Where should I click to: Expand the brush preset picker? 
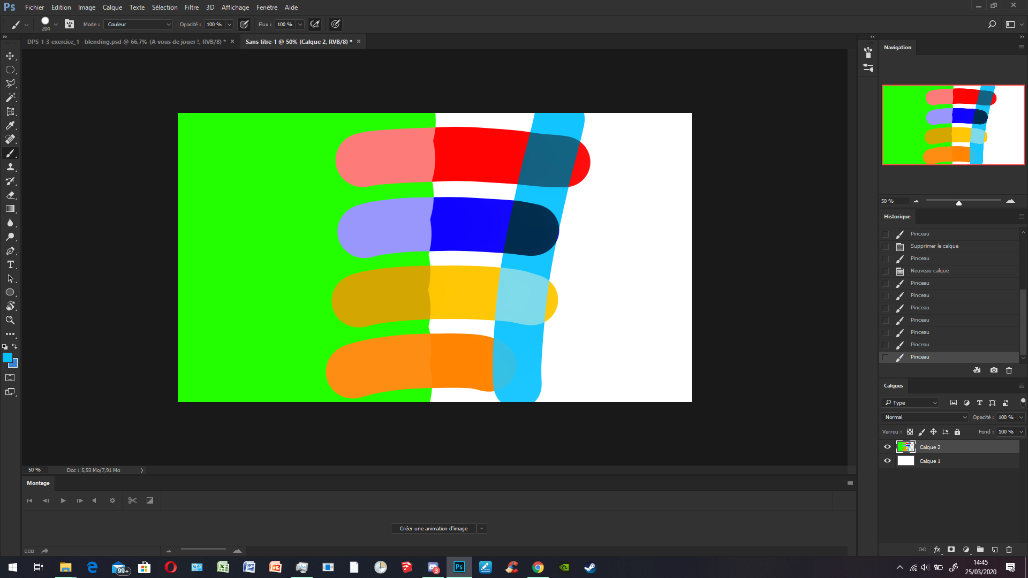[x=56, y=24]
